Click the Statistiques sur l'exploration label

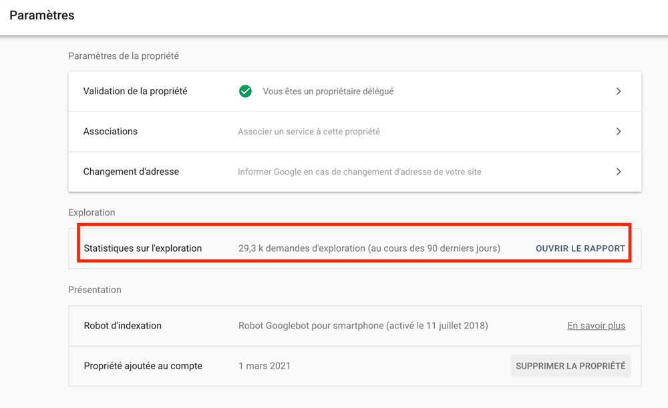coord(143,248)
